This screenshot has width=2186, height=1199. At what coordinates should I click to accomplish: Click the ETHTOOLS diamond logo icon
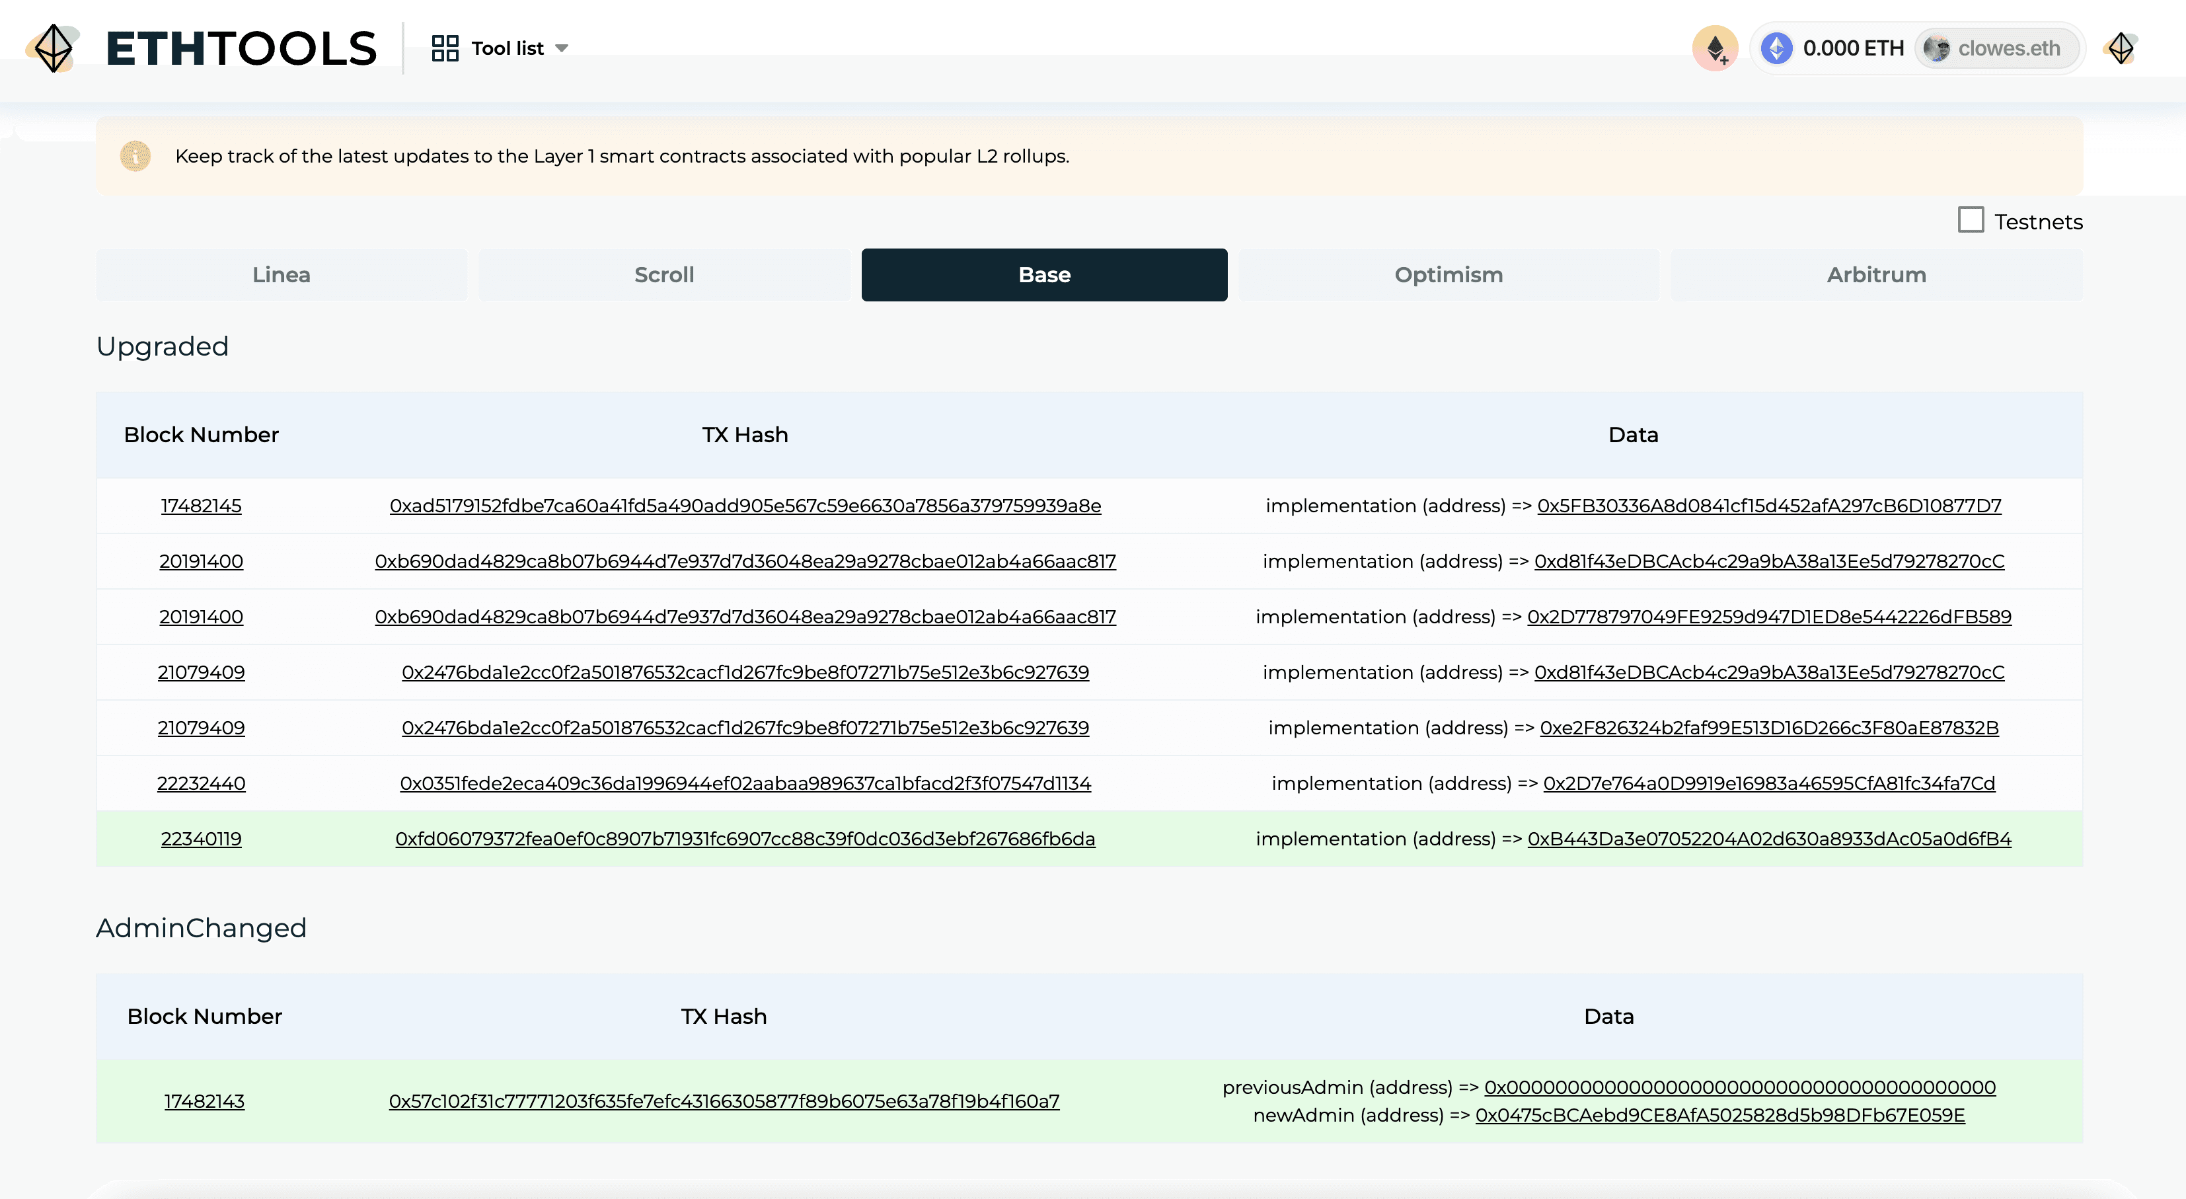click(x=54, y=48)
